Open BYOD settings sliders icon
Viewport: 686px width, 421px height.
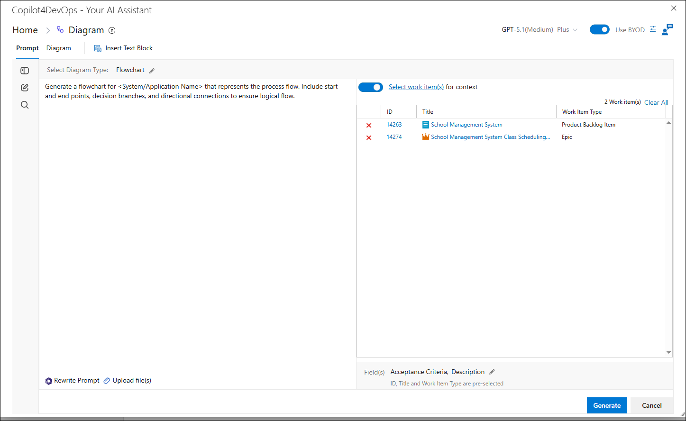coord(653,29)
